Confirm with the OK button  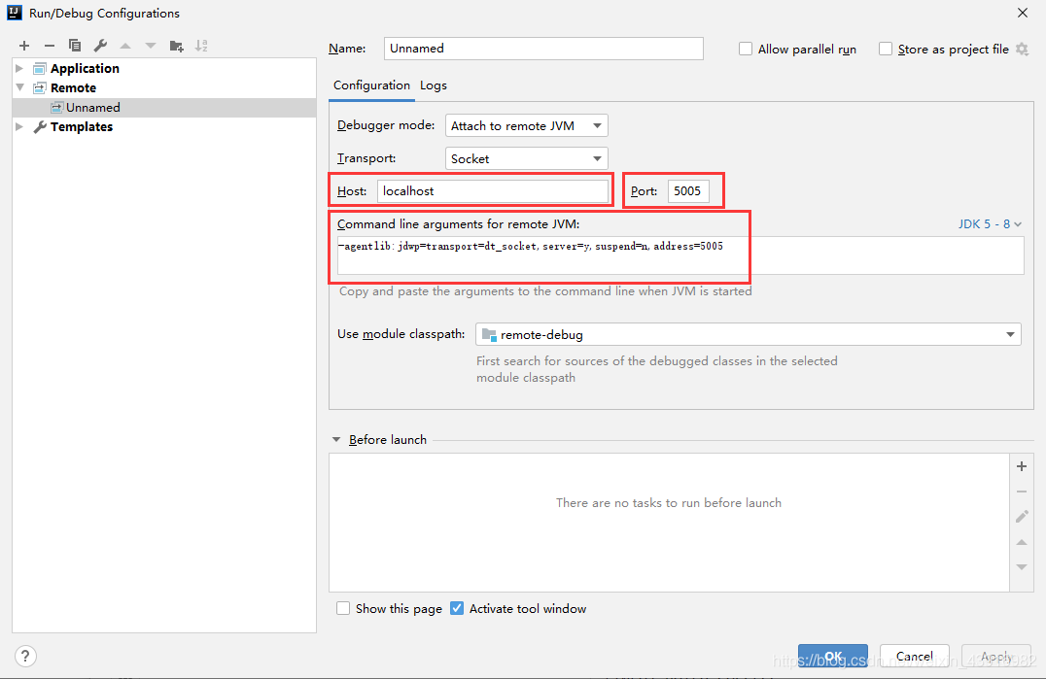pos(832,657)
